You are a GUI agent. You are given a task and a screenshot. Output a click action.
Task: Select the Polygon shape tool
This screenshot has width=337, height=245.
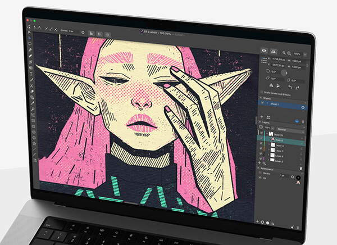click(34, 138)
